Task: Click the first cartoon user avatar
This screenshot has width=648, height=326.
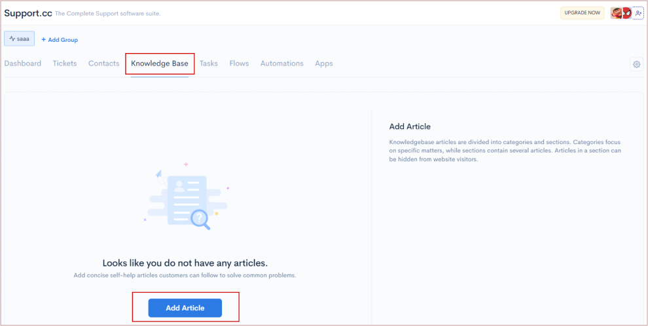Action: tap(617, 13)
